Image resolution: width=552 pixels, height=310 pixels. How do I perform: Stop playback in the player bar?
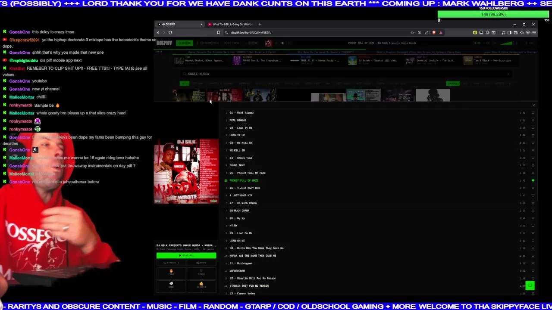(282, 43)
